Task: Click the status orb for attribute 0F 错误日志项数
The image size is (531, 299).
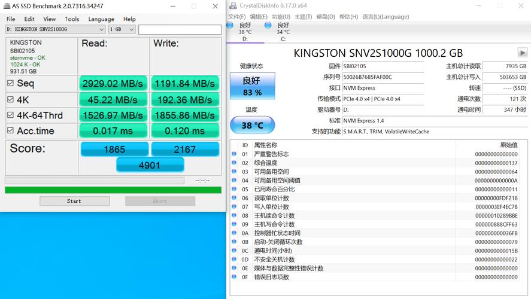Action: [x=234, y=277]
